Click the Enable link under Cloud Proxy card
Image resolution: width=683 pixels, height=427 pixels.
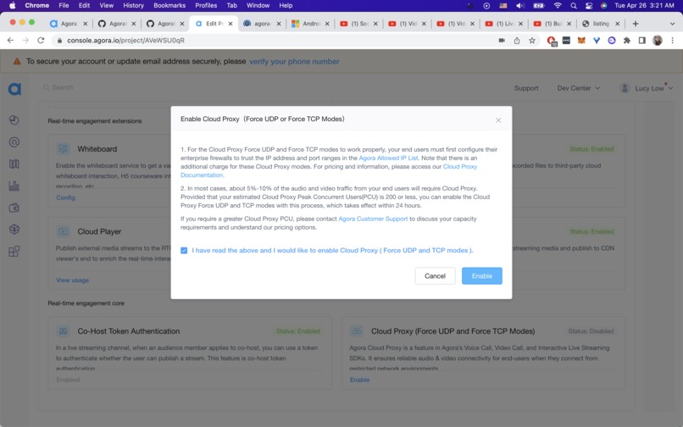pyautogui.click(x=359, y=380)
